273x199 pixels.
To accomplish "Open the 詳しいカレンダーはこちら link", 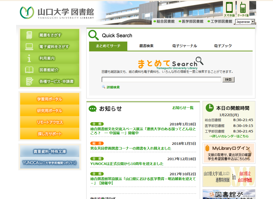I will (x=229, y=136).
